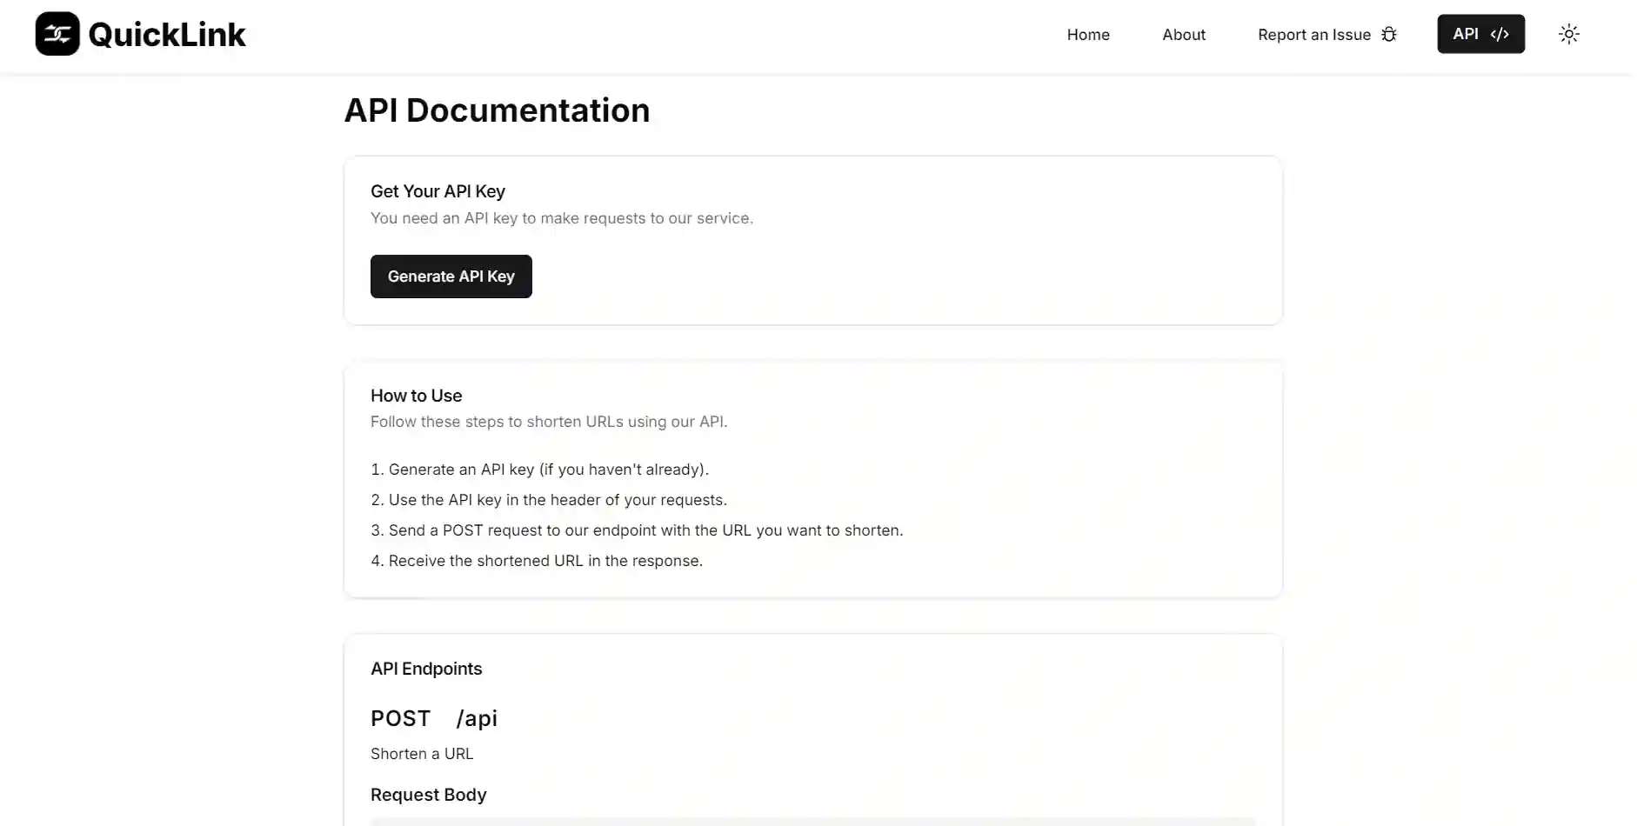
Task: Click the API Endpoints heading
Action: pos(426,669)
